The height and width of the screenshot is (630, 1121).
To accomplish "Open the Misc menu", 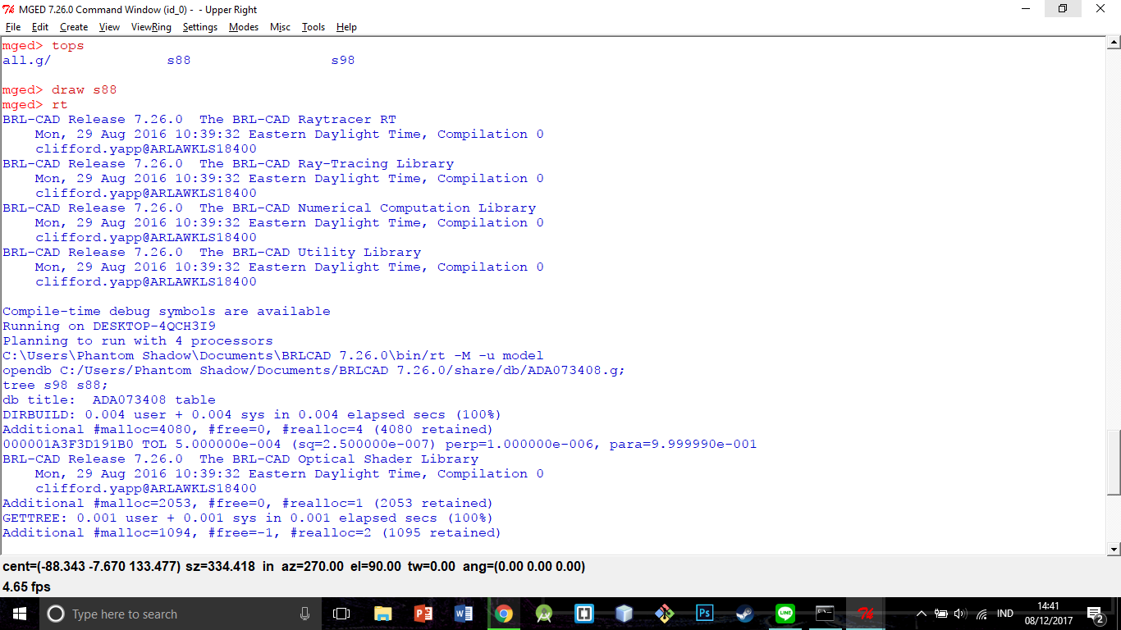I will (280, 27).
